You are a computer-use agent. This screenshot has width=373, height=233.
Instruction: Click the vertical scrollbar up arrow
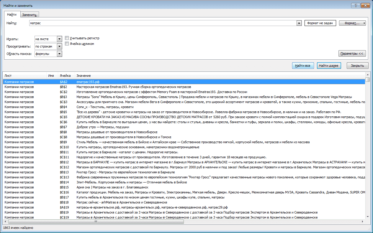click(x=367, y=75)
